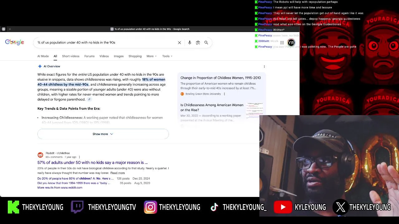399x224 pixels.
Task: Open 'Is Childlessness Among American Women' article
Action: (212, 107)
